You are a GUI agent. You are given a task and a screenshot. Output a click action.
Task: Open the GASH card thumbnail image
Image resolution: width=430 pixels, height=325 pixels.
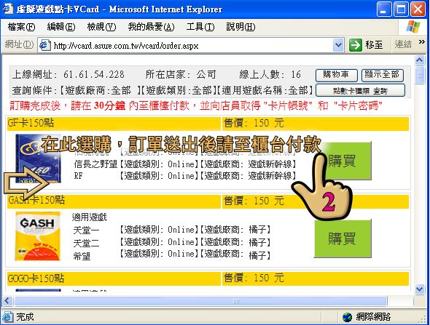tap(38, 236)
